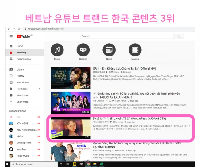
Task: Click the Smyang Piano channel avatar
Action: coord(11,143)
